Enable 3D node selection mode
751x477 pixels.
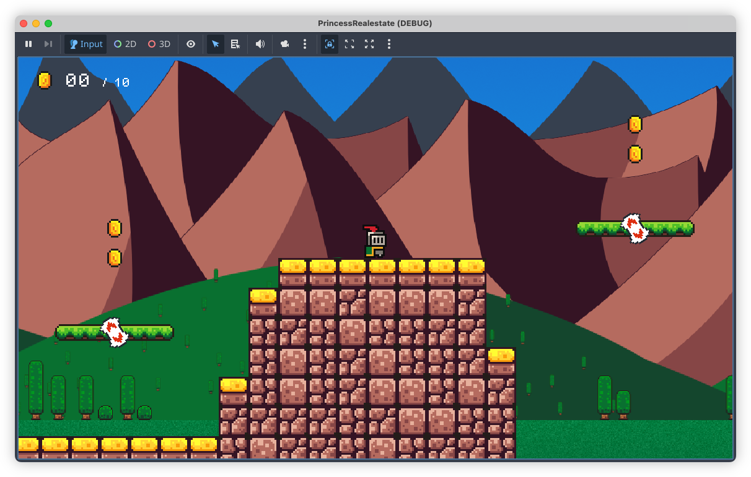coord(159,44)
